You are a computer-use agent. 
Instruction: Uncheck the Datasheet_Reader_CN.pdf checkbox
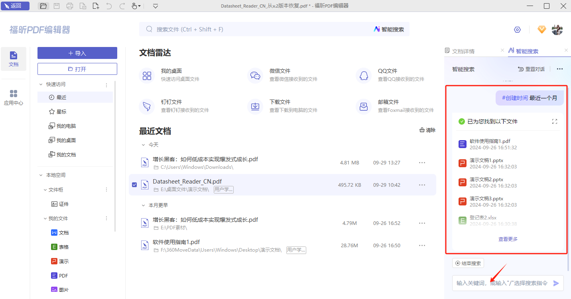tap(134, 185)
